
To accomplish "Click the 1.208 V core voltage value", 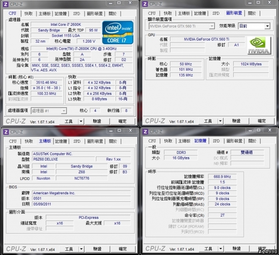I will pos(89,41).
